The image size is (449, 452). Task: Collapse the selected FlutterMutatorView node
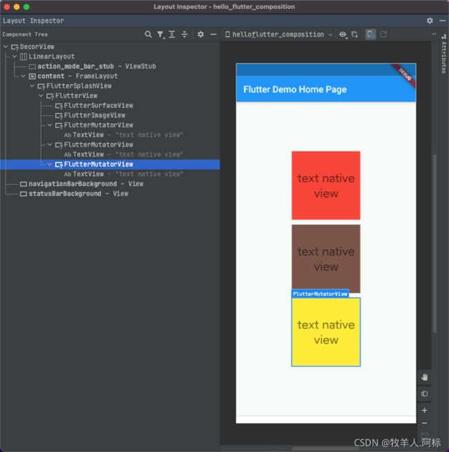point(50,164)
